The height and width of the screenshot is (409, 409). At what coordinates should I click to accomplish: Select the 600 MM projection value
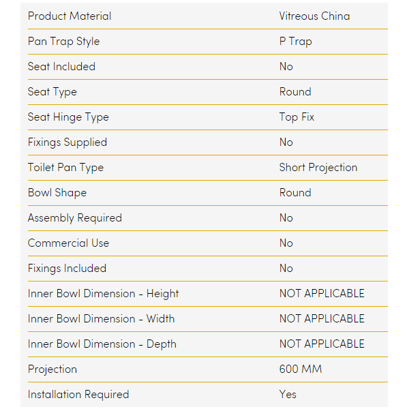click(300, 369)
